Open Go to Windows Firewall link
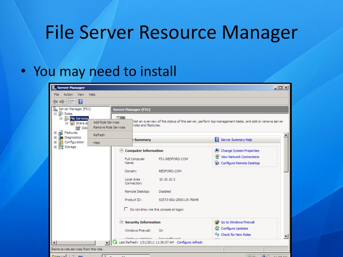Viewport: 343px width, 257px height. point(237,222)
